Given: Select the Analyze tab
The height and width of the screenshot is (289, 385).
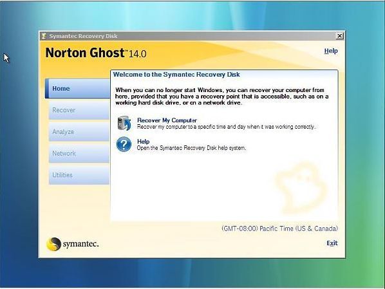Looking at the screenshot, I should click(79, 131).
